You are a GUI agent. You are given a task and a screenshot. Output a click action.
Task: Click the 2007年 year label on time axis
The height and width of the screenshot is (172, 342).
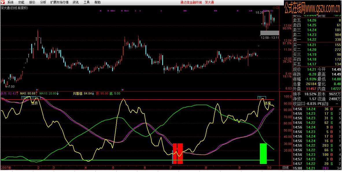(x=6, y=168)
